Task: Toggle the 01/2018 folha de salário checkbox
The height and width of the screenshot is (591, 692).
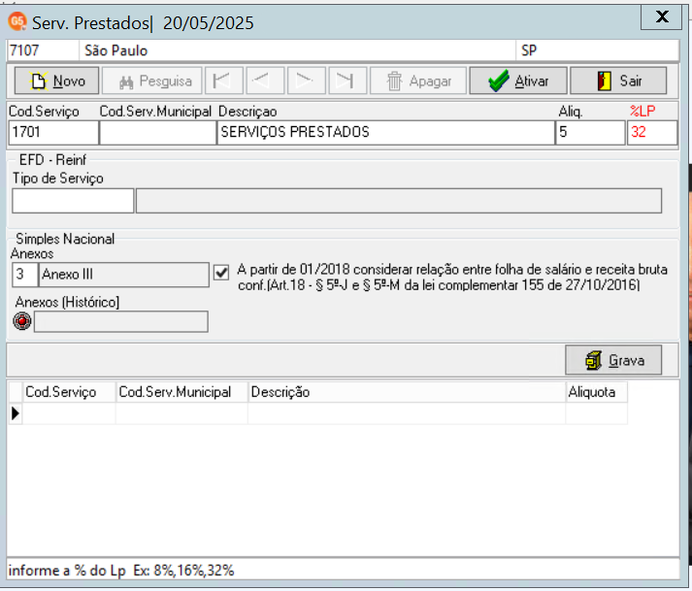Action: click(x=221, y=273)
